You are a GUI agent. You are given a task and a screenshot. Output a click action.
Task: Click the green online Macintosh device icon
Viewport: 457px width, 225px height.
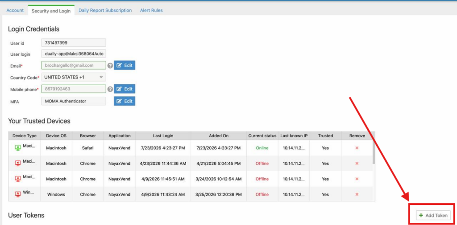[x=18, y=148]
